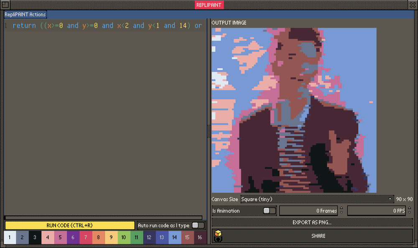
Task: Click the Canvas Size dropdown arrow
Action: click(391, 199)
